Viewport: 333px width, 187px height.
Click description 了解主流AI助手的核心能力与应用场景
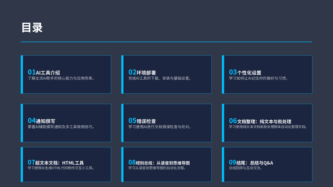[61, 78]
